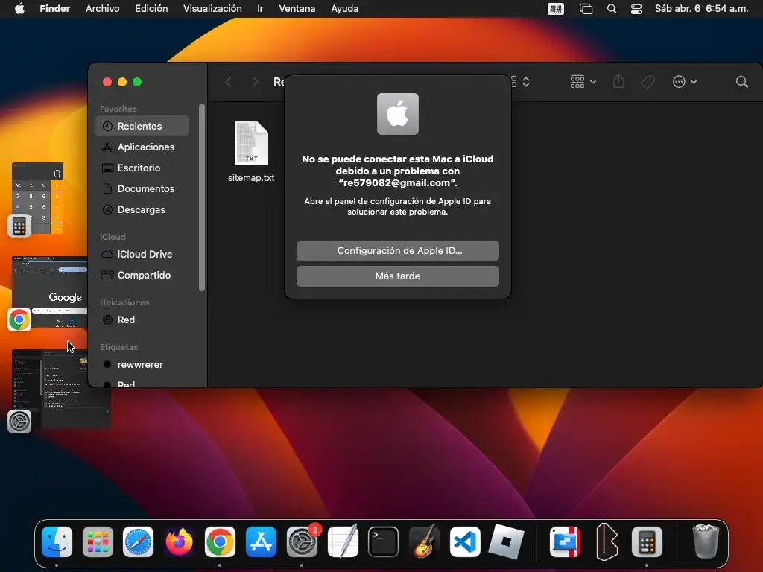
Task: Click the tag icon in Finder toolbar
Action: pos(648,82)
